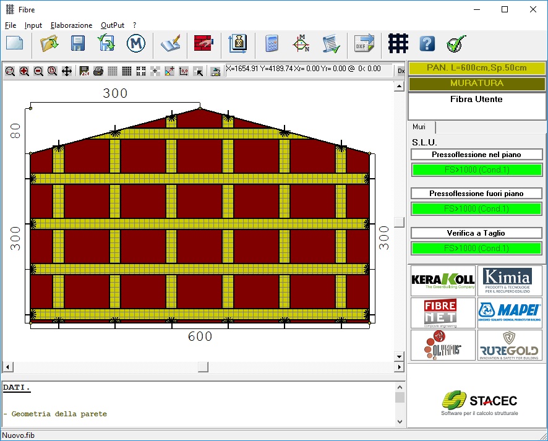Select the arrow pointer selection tool
Screen dimensions: 548x441
[198, 71]
